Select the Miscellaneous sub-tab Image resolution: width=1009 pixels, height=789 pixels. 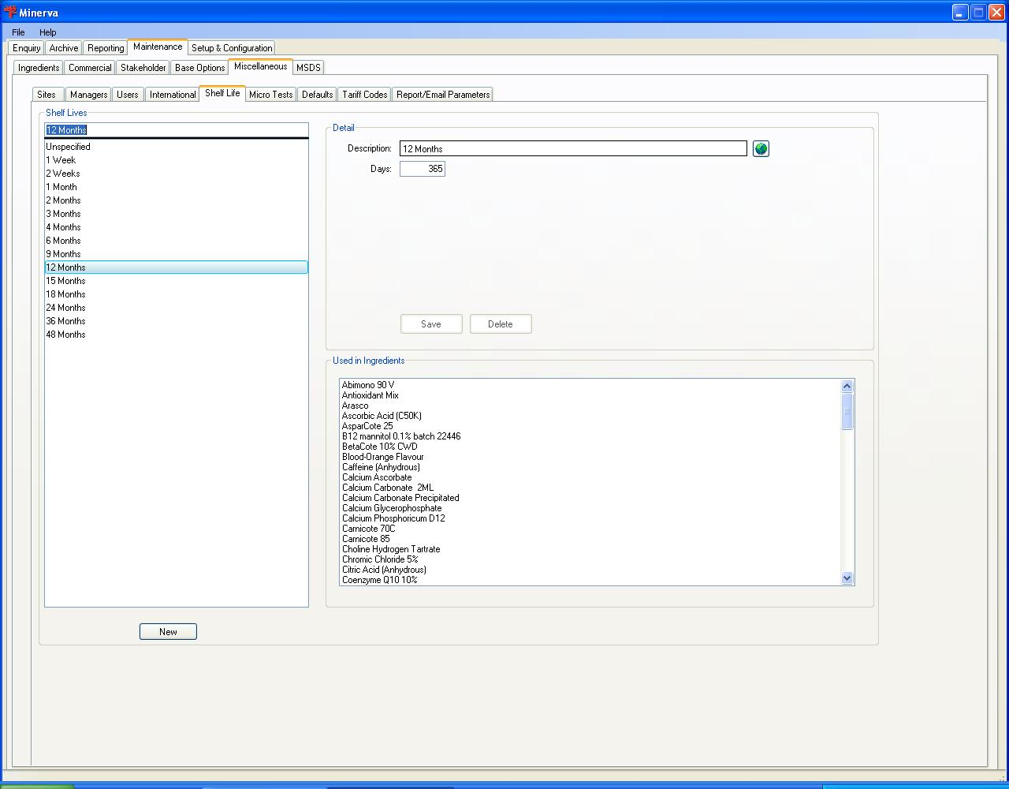point(260,67)
